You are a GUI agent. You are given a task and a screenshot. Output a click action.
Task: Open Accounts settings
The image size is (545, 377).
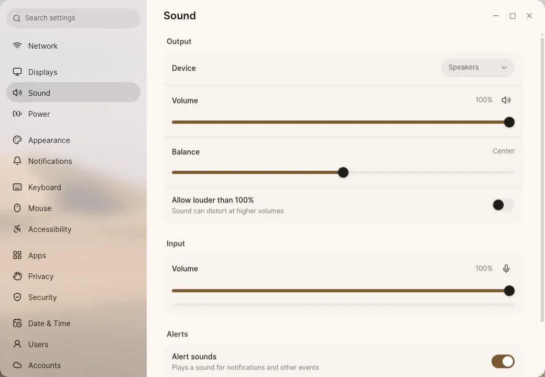pyautogui.click(x=73, y=365)
